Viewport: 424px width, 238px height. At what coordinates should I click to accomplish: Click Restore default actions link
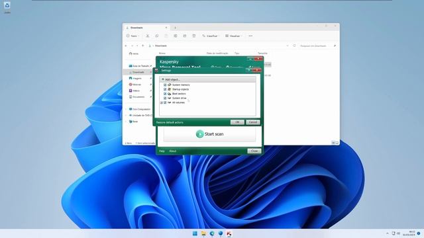pyautogui.click(x=170, y=122)
